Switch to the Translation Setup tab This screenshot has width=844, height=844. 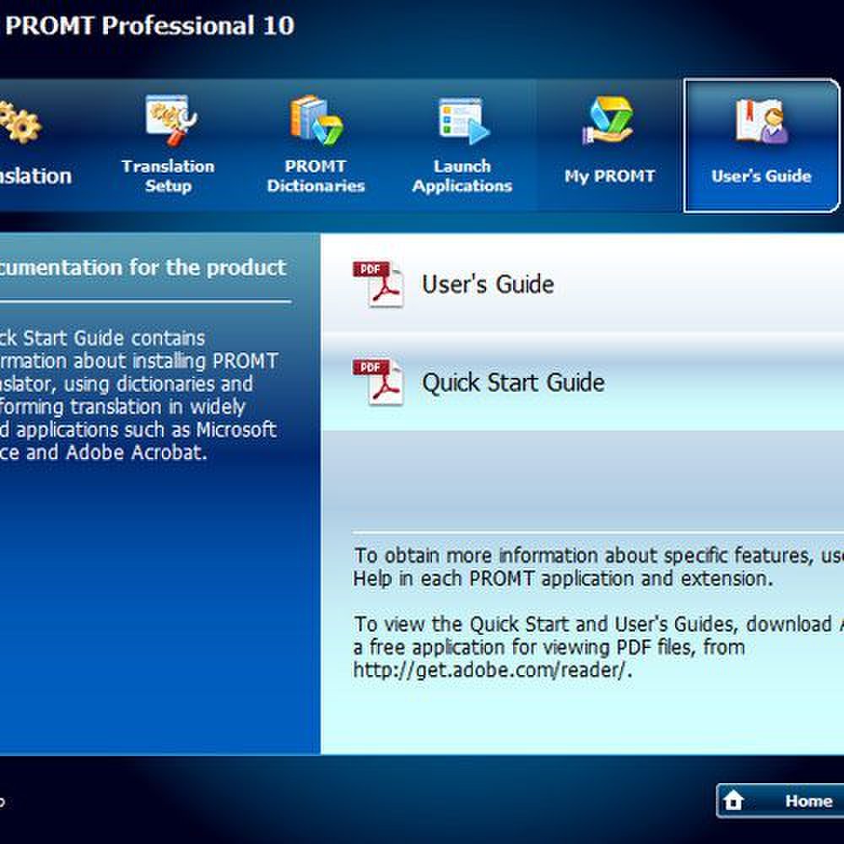168,145
